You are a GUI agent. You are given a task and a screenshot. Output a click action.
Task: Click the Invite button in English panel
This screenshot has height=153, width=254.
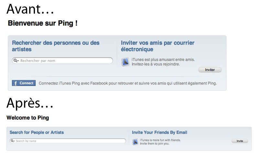pyautogui.click(x=240, y=141)
